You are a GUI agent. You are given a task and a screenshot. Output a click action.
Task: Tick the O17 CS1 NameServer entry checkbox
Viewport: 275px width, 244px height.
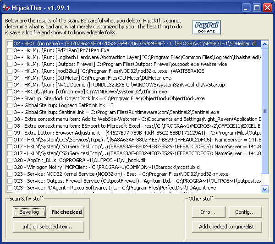(x=10, y=146)
